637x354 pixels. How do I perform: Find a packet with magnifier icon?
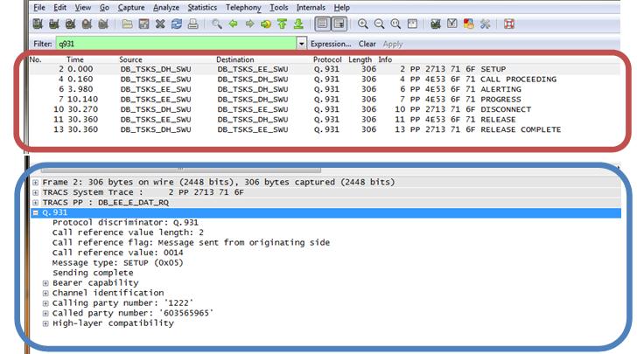click(216, 24)
